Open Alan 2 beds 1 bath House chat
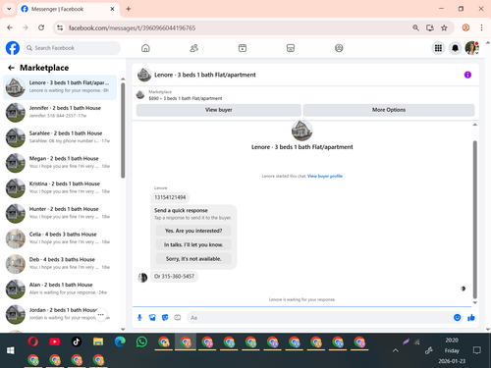The image size is (491, 368). [60, 289]
